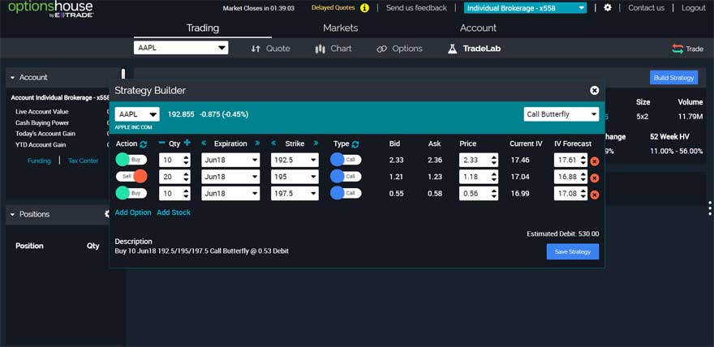714x347 pixels.
Task: Open Individual Brokerage account dropdown
Action: (525, 8)
